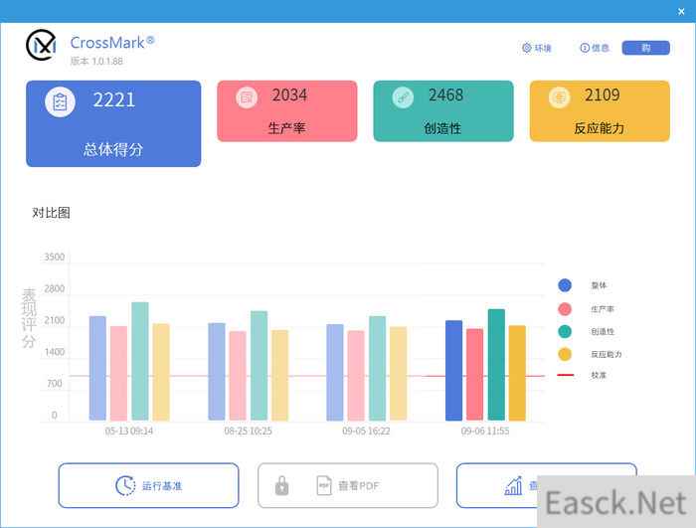The width and height of the screenshot is (696, 528).
Task: Click the productivity icon in red card
Action: coord(247,97)
